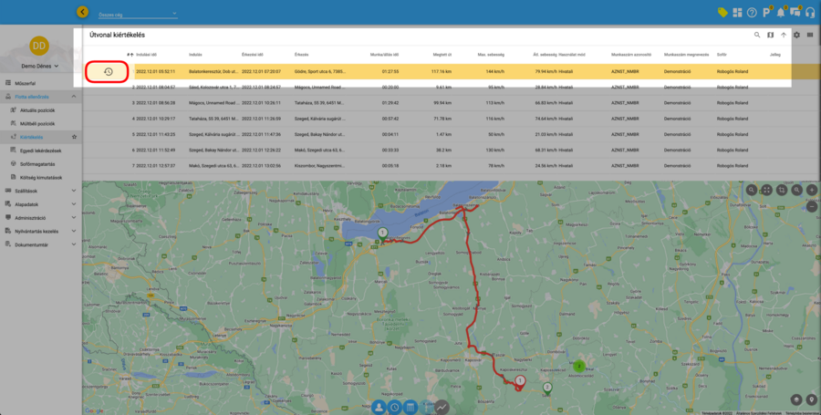Click the search icon in route evaluation header
The width and height of the screenshot is (821, 415).
pos(756,35)
